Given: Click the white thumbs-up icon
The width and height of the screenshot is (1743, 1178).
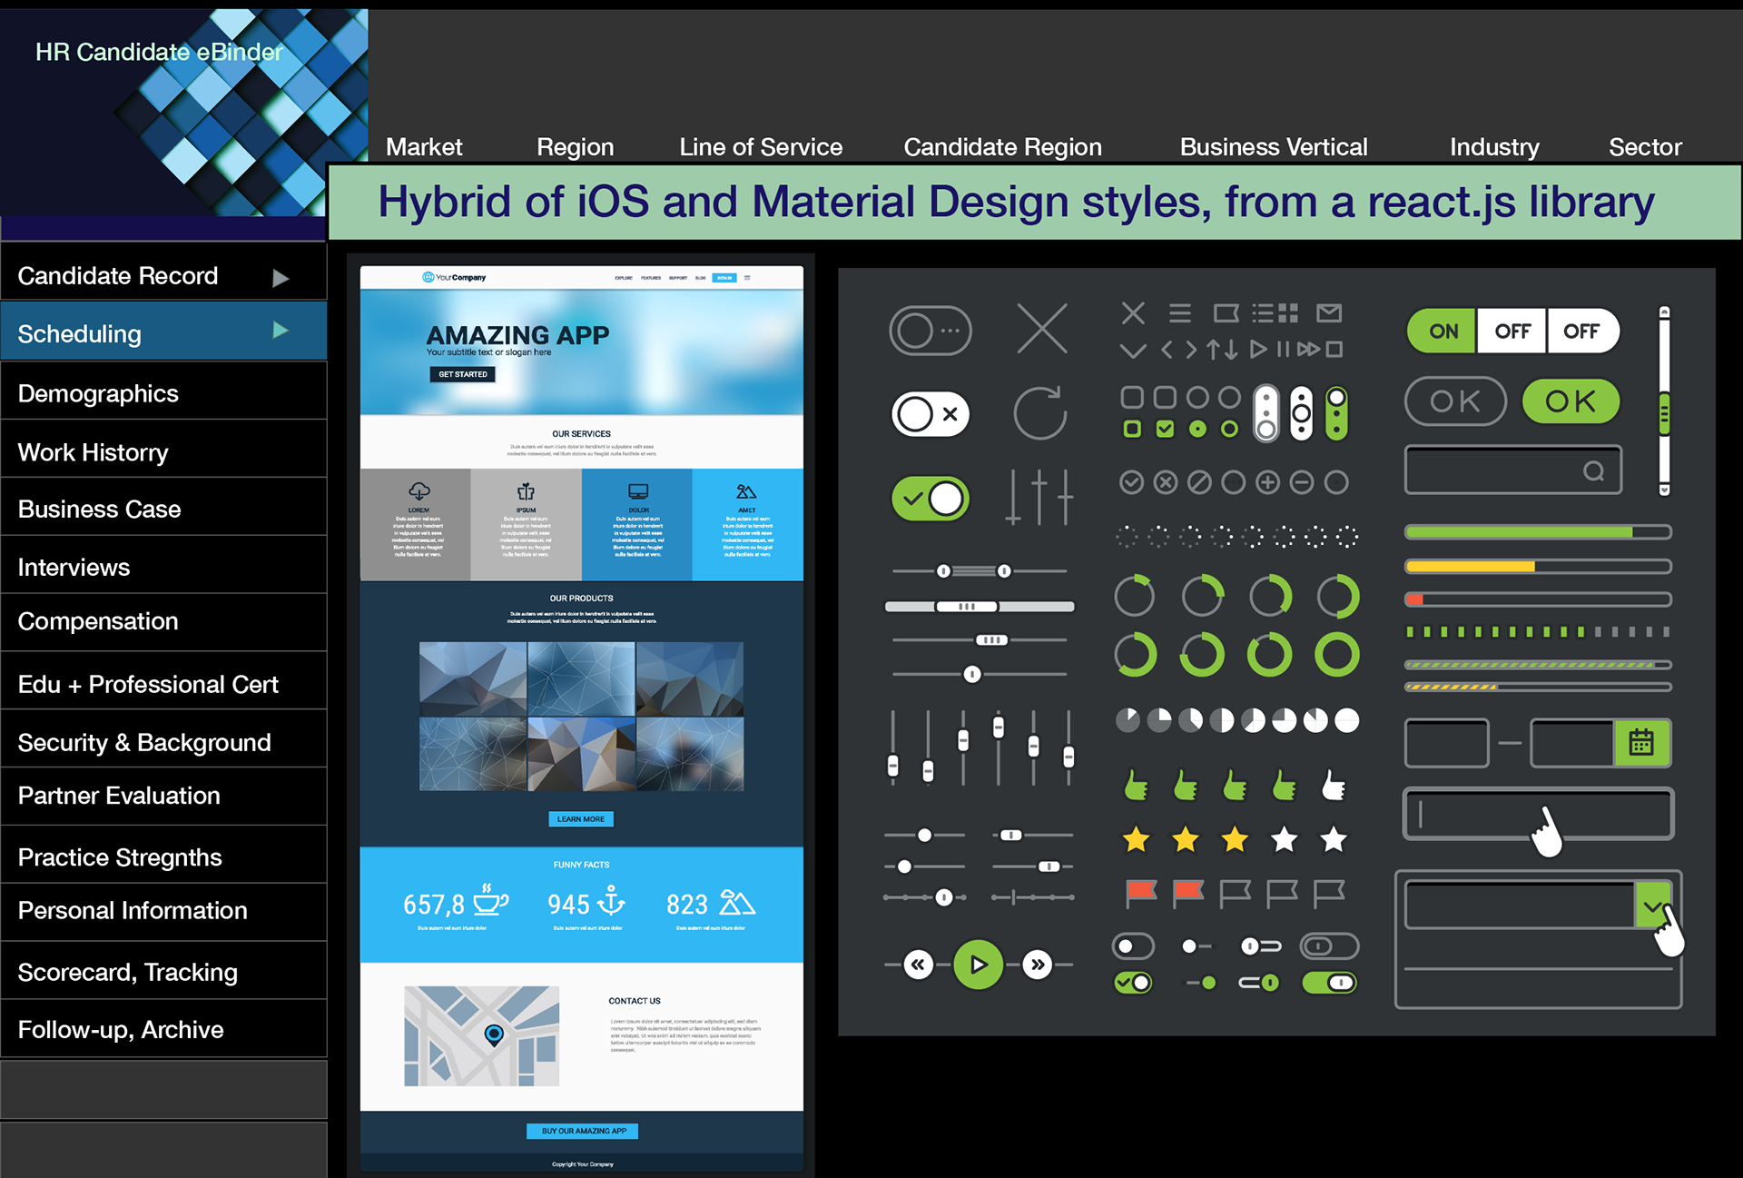Looking at the screenshot, I should [1333, 785].
